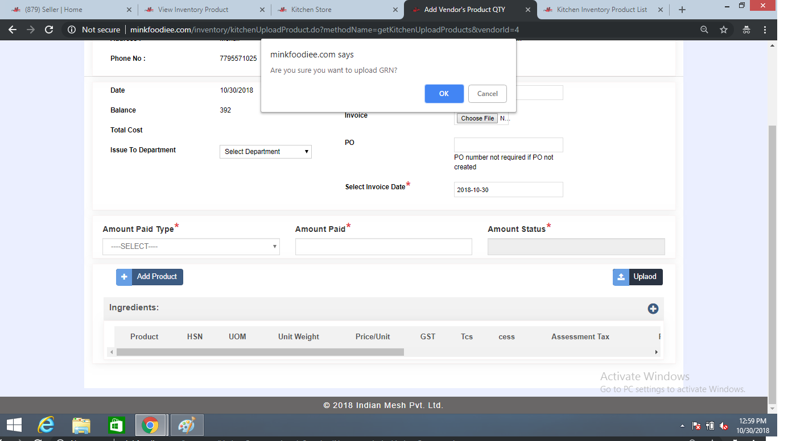This screenshot has height=441, width=792.
Task: Open the Amount Paid Type dropdown
Action: tap(191, 247)
